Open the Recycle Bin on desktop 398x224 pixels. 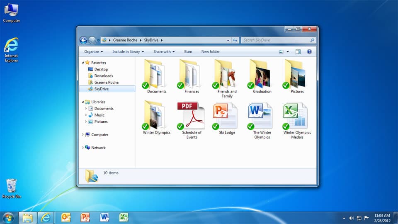pos(11,185)
